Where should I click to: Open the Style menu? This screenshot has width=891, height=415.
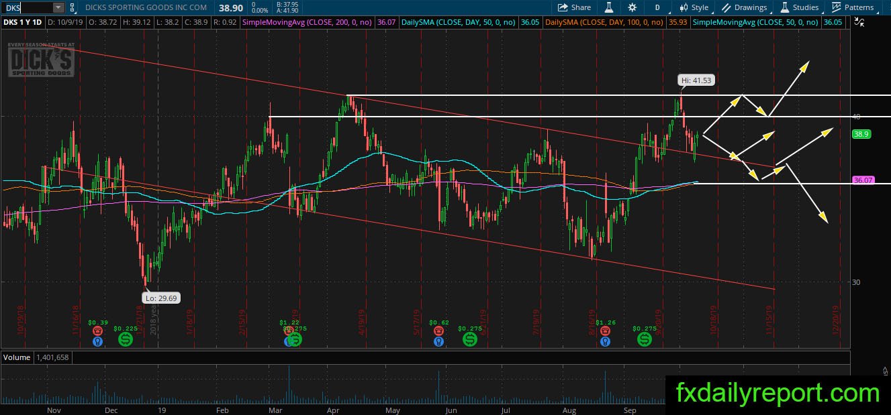point(694,7)
